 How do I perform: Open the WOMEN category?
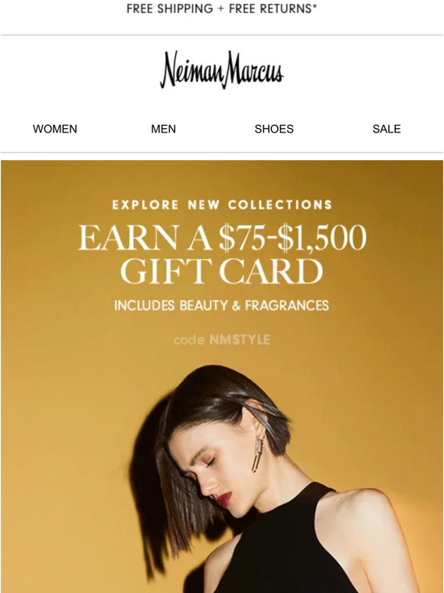[x=55, y=129]
